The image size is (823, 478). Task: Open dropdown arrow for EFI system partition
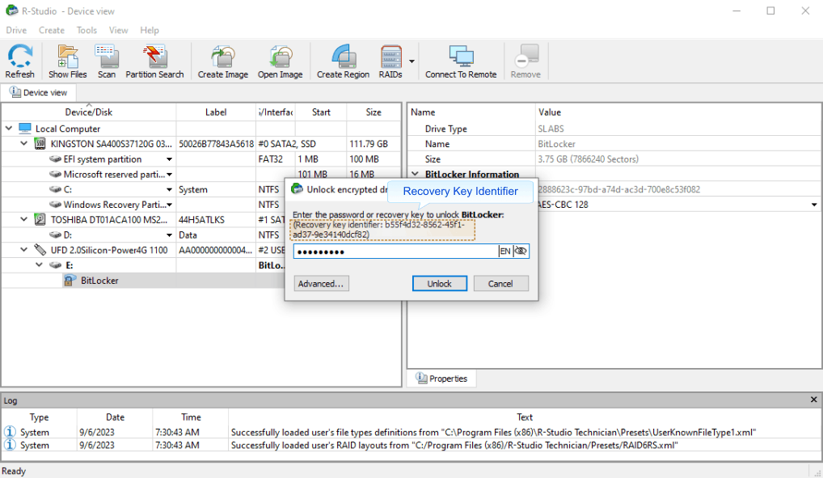[169, 159]
